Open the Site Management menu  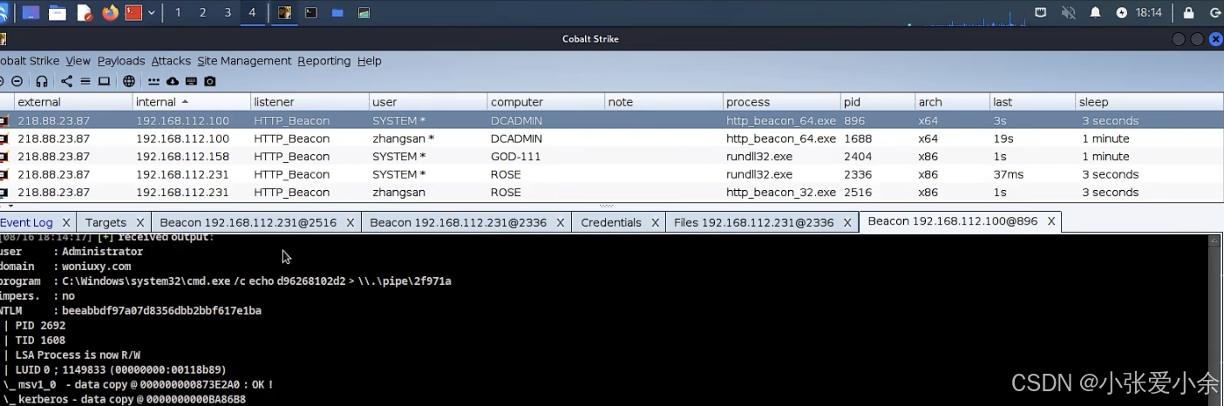244,61
